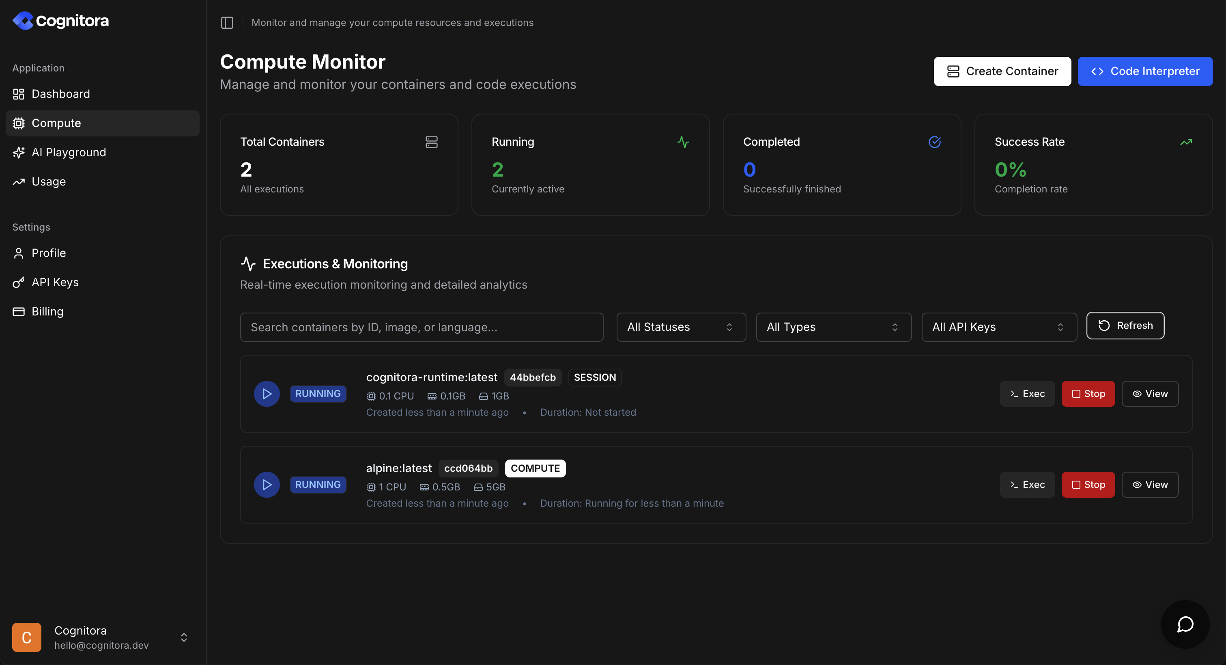Viewport: 1226px width, 665px height.
Task: View the cognitora-runtime container details
Action: click(x=1150, y=393)
